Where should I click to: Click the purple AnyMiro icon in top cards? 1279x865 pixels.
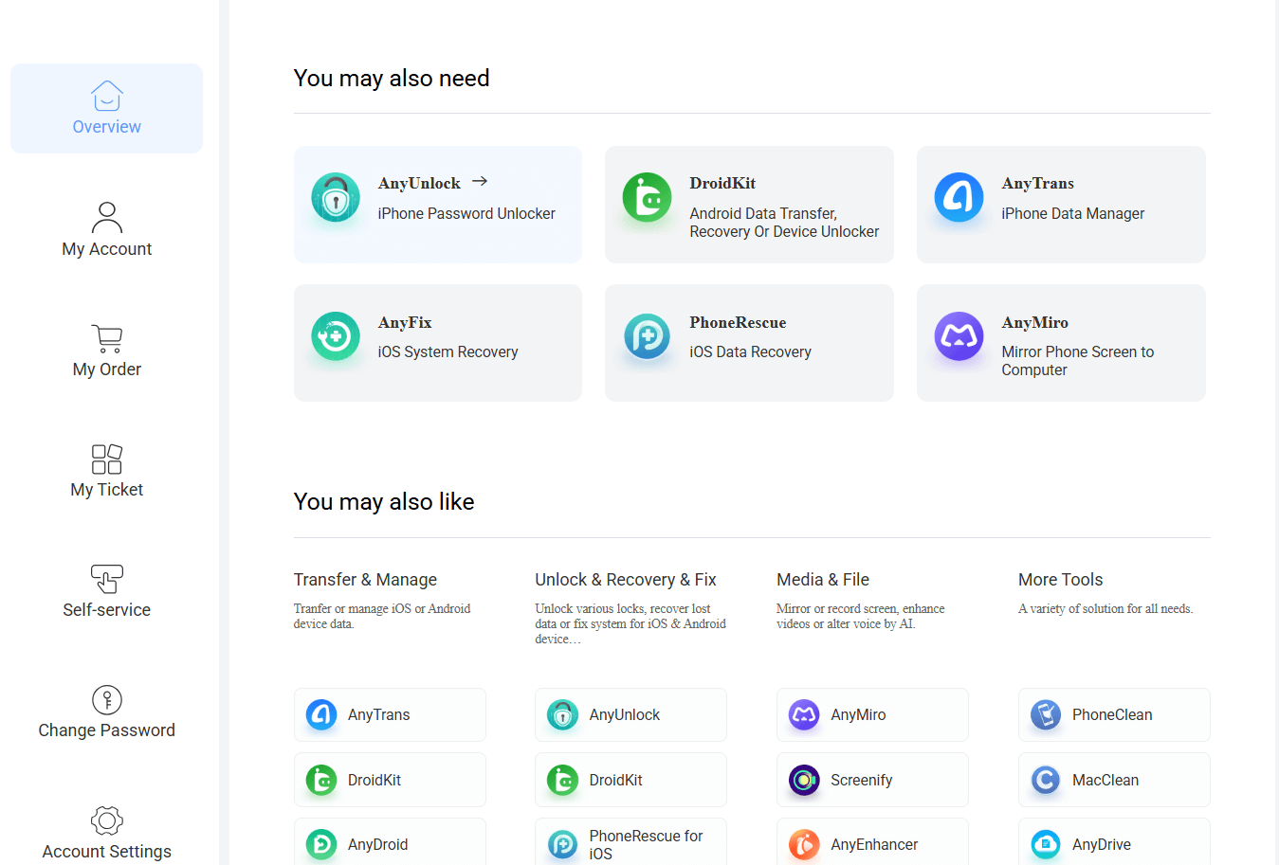tap(959, 336)
